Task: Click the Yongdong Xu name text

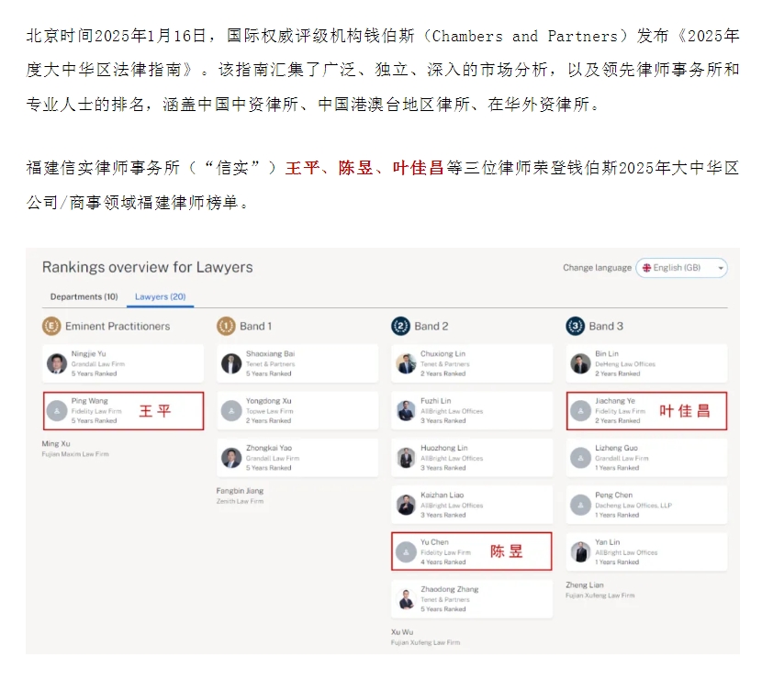Action: (269, 401)
